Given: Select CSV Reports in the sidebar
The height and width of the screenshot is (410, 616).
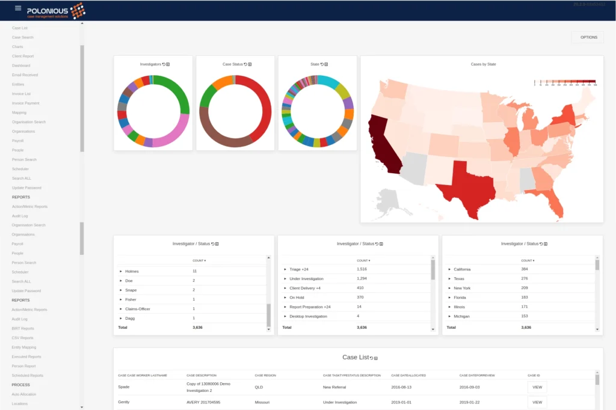Looking at the screenshot, I should pyautogui.click(x=23, y=338).
